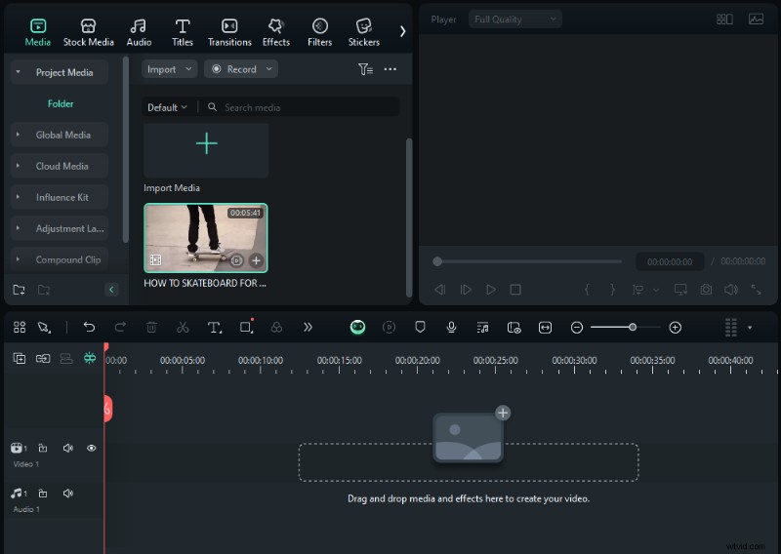Collapse the media sidebar panel

(x=111, y=290)
